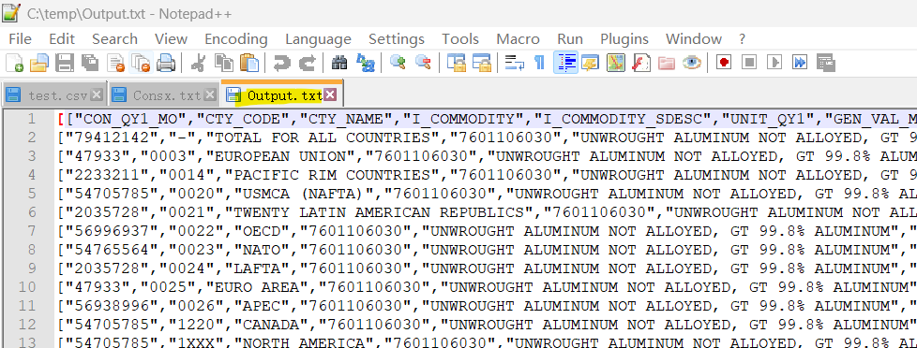Play back the recorded macro
Screen dimensions: 917x348
click(x=774, y=63)
